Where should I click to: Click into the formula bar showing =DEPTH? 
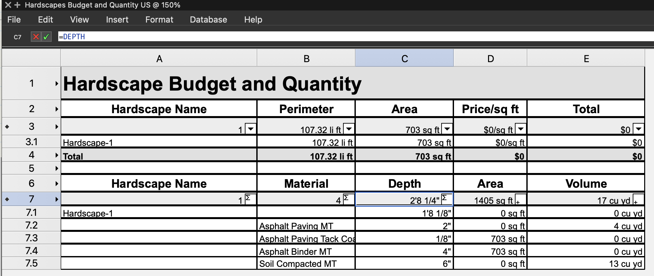(327, 37)
